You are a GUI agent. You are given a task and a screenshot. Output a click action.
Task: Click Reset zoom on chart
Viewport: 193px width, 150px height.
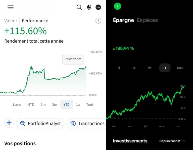point(73,59)
